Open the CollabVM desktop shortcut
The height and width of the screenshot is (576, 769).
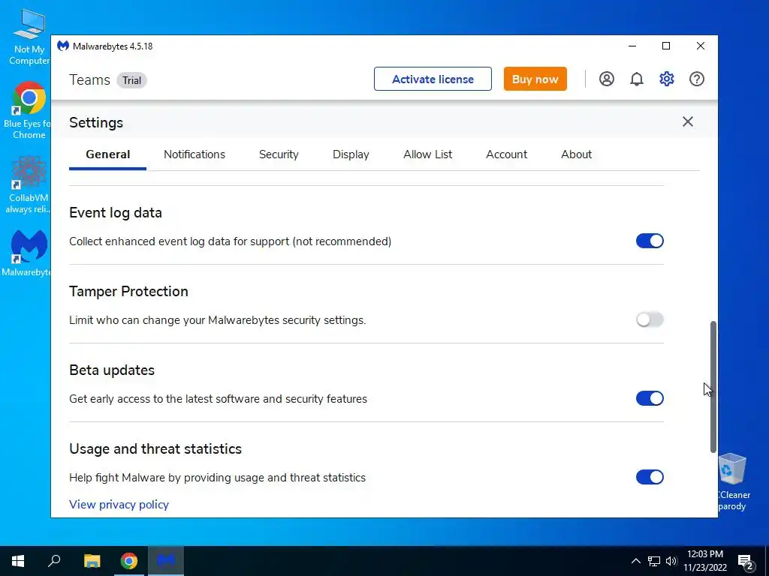tap(29, 185)
